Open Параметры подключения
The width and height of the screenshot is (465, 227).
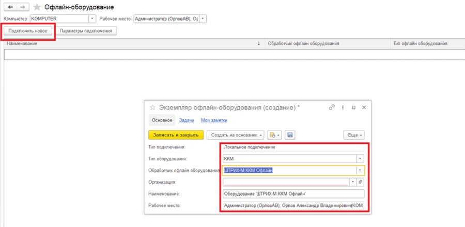coord(86,31)
